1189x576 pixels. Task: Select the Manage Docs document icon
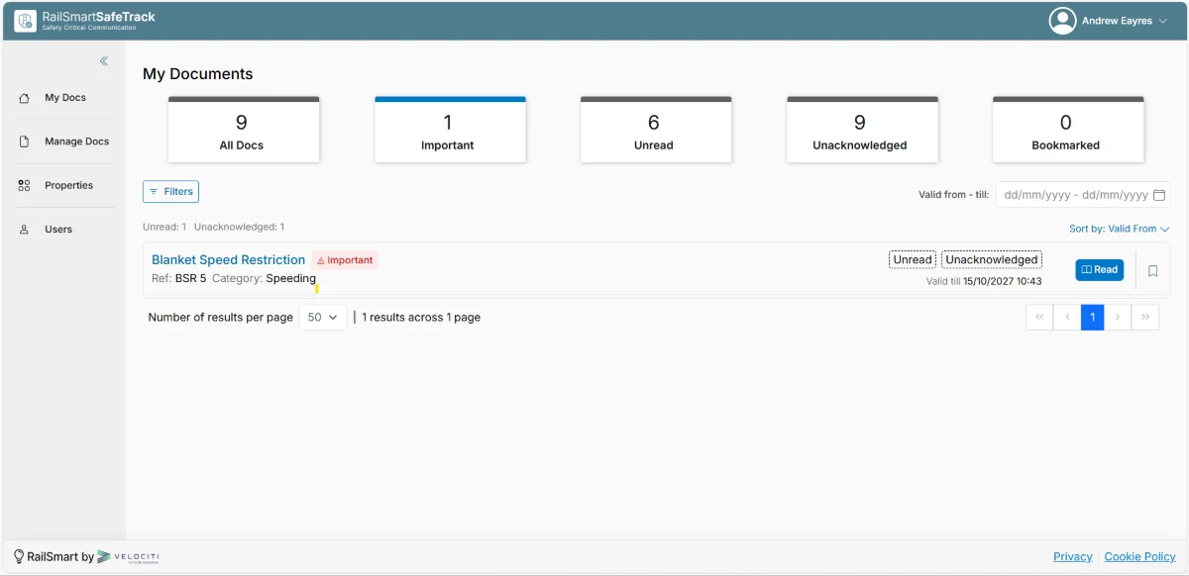[x=23, y=141]
